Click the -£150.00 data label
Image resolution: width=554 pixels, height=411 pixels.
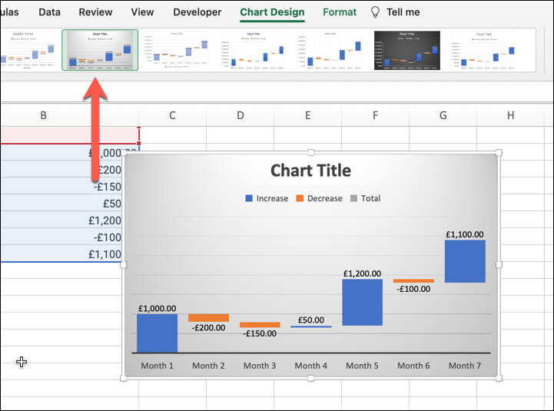(260, 333)
